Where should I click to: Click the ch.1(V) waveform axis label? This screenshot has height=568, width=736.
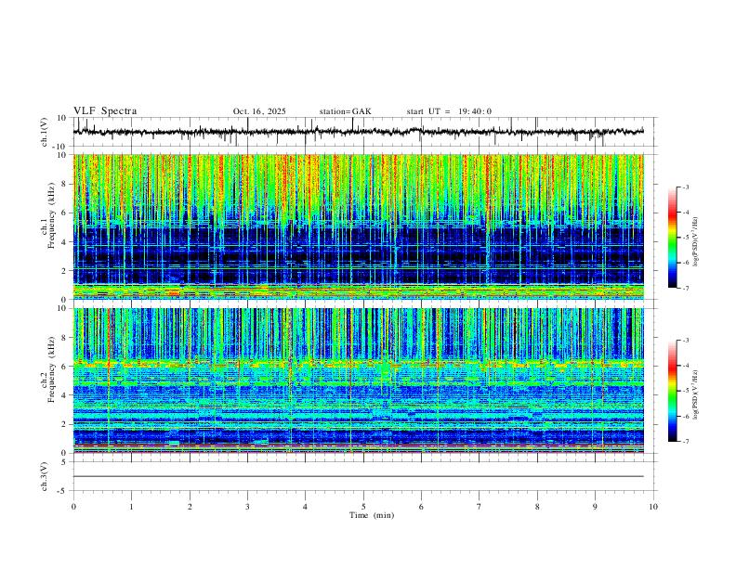pos(45,132)
